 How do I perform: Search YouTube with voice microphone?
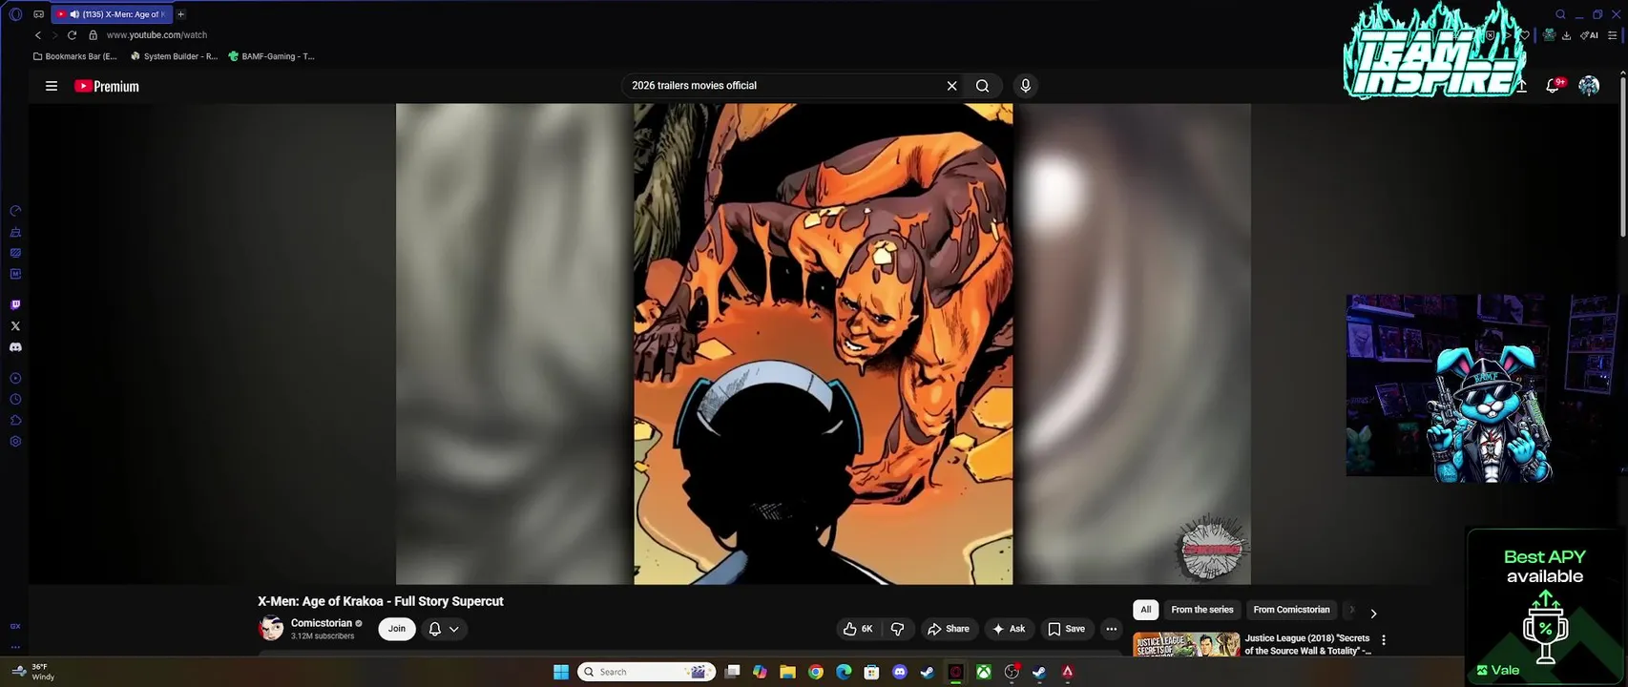pyautogui.click(x=1025, y=86)
